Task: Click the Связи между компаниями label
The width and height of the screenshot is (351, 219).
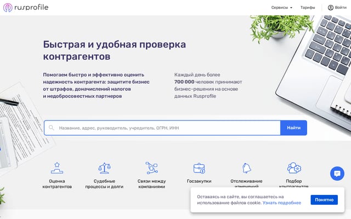Action: click(151, 184)
